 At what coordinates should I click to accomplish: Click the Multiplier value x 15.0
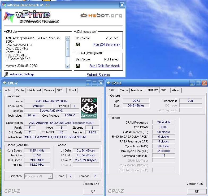pyautogui.click(x=37, y=155)
